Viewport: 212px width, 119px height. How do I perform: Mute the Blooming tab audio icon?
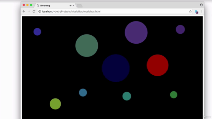coord(71,6)
